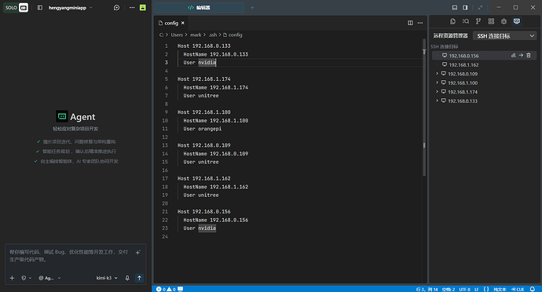Open the search panel icon

466,21
